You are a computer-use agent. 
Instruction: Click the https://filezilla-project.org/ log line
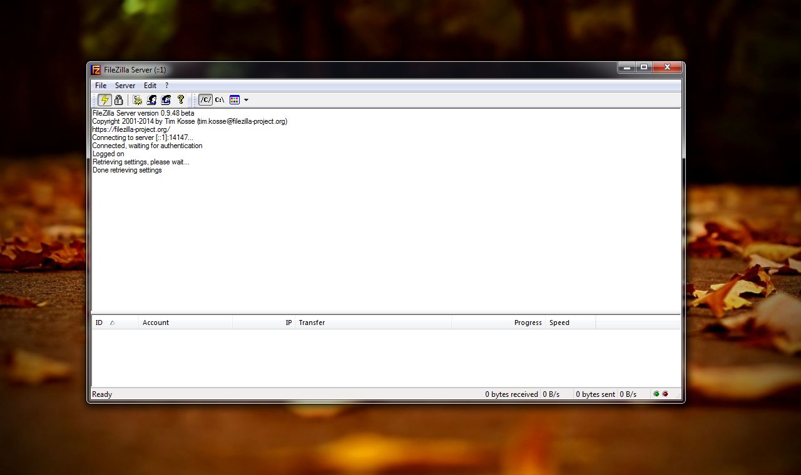point(131,129)
